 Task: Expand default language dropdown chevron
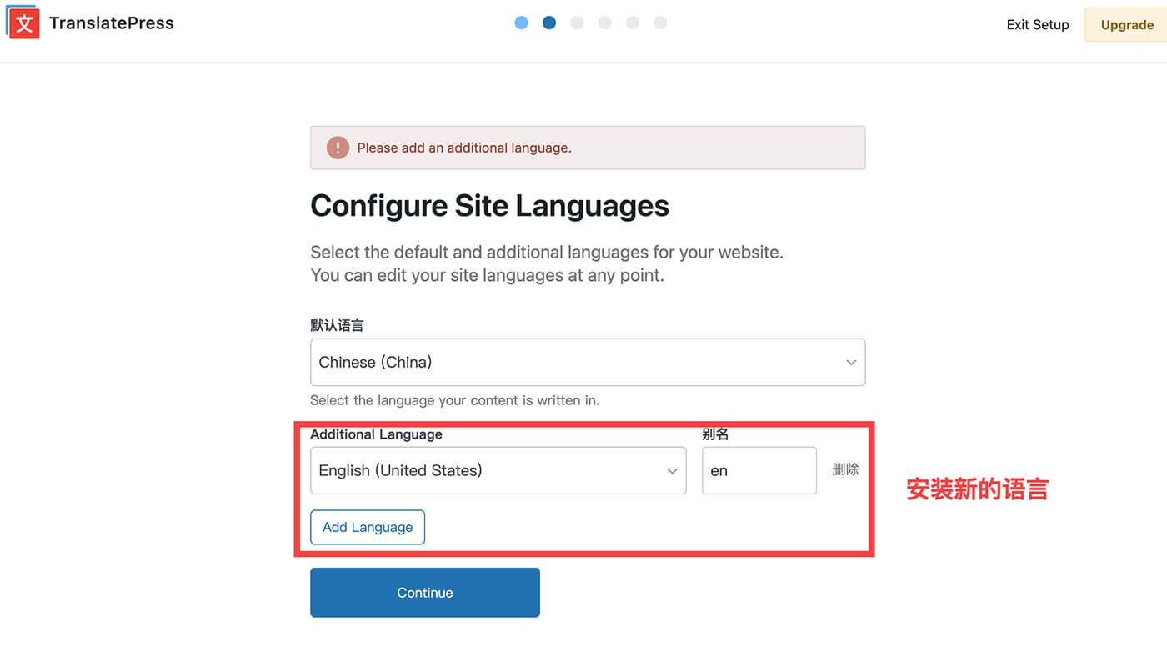851,362
